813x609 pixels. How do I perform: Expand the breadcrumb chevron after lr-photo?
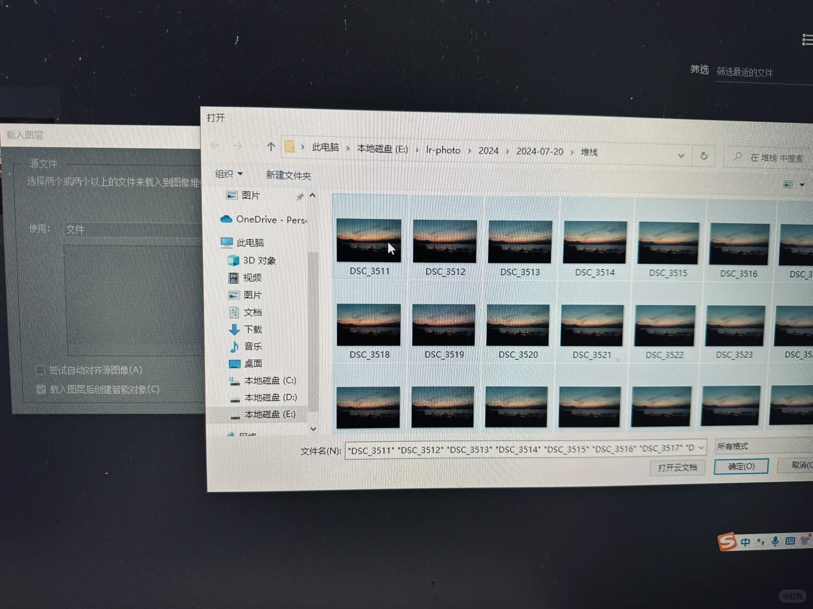pos(469,151)
